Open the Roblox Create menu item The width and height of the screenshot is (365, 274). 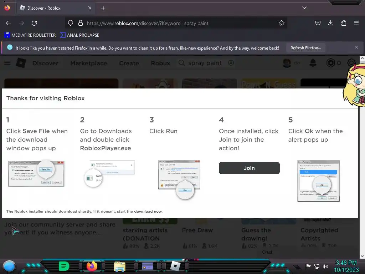tap(129, 63)
